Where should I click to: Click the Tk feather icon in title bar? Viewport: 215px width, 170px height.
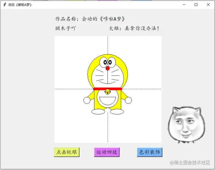click(5, 5)
